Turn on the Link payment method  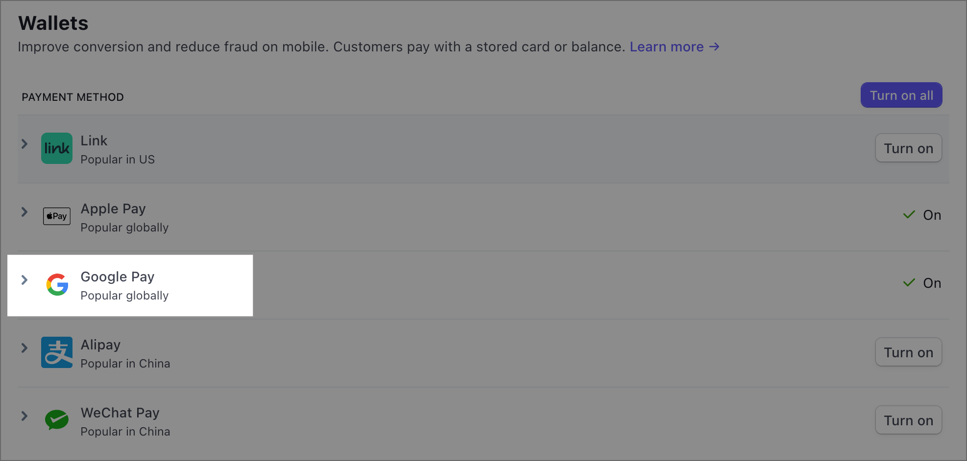point(908,148)
